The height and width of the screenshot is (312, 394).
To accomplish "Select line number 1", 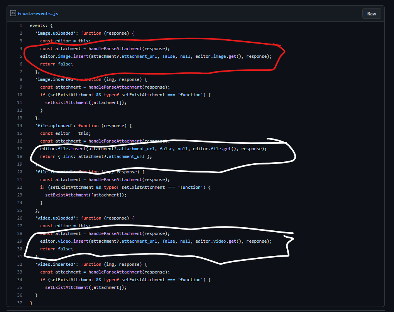I will 21,25.
